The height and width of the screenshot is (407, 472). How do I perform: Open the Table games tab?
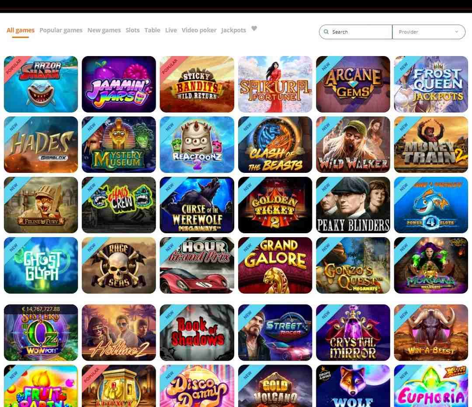(153, 30)
